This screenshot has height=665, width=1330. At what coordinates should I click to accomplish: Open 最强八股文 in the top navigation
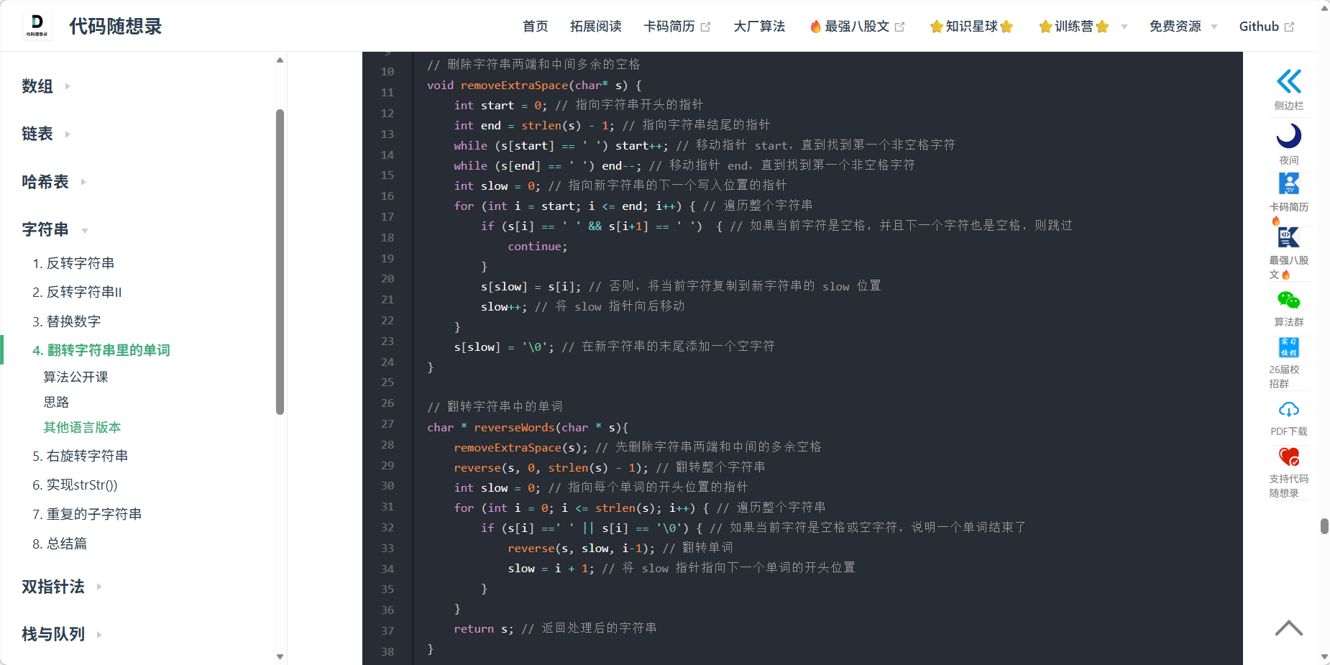(857, 27)
